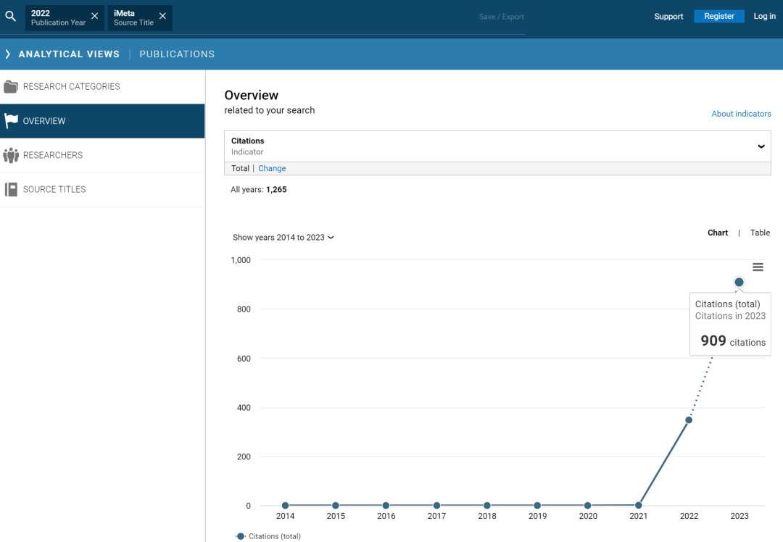Open Research Categories in the sidebar
The height and width of the screenshot is (542, 783).
tap(102, 87)
